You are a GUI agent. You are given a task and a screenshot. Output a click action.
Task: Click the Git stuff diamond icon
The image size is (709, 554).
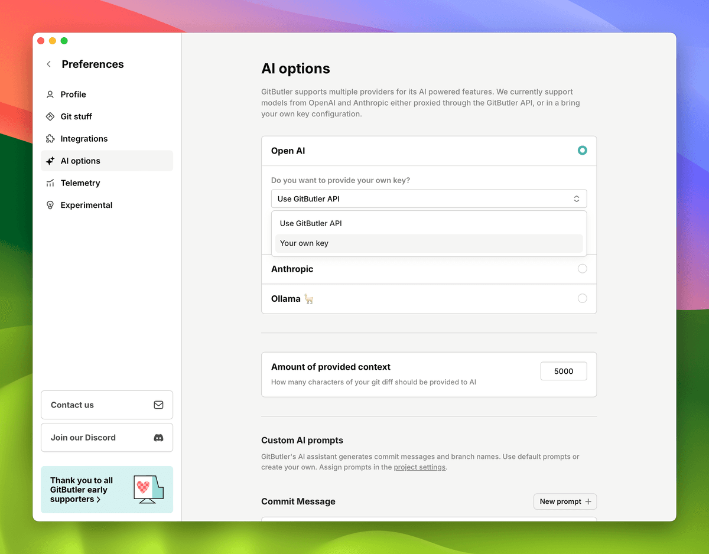(x=51, y=116)
